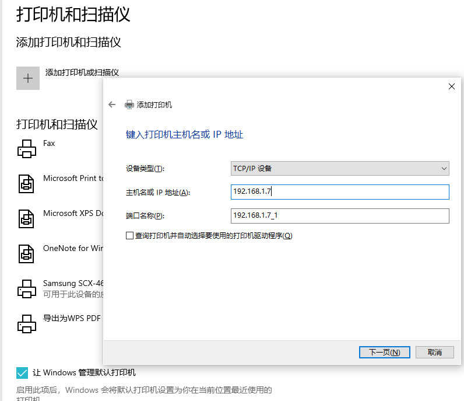Select the OneNote for Windows printer icon
Screen dimensions: 464x401
click(26, 254)
